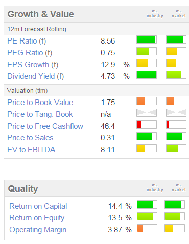
Task: Click the Price to Free Cashflow link
Action: point(45,126)
